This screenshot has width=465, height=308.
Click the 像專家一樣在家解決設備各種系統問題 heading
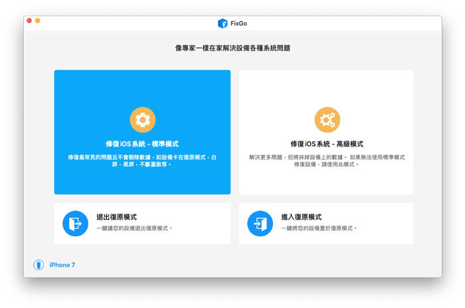[232, 48]
